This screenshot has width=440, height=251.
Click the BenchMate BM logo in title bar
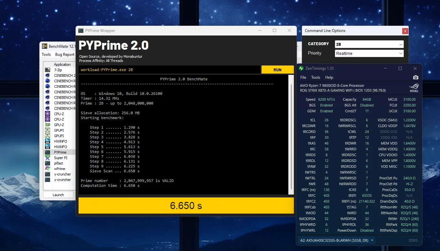(x=44, y=46)
